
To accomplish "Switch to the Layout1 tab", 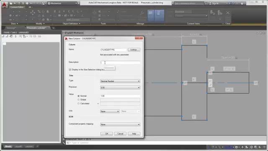I will click(x=18, y=146).
